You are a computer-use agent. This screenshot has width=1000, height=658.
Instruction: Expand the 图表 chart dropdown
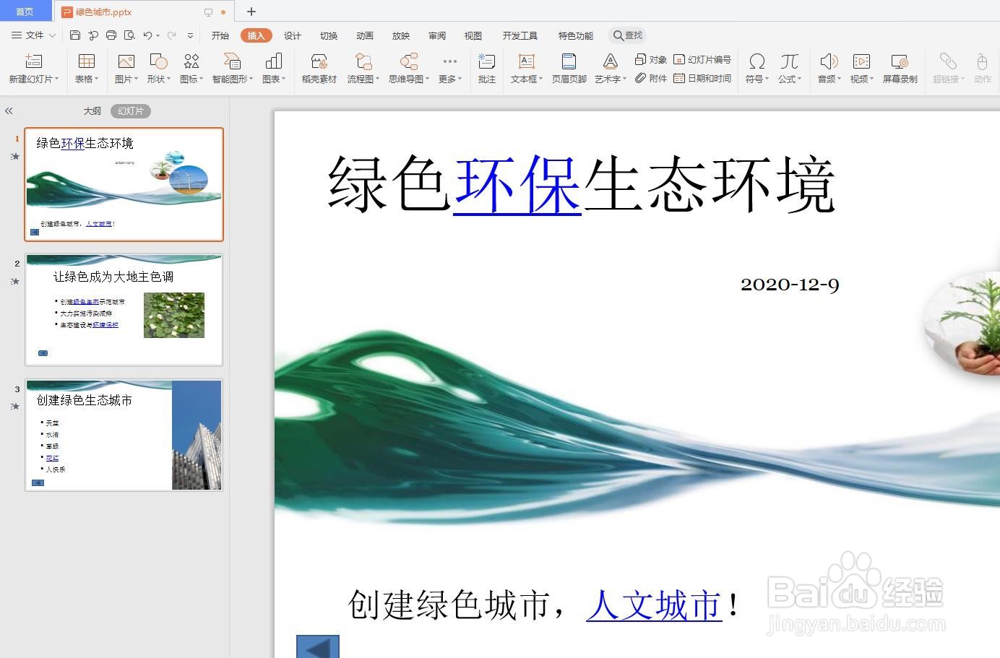tap(283, 79)
